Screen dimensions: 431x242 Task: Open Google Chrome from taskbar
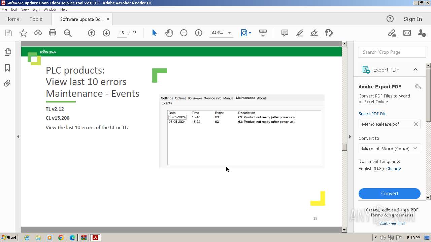click(x=61, y=238)
